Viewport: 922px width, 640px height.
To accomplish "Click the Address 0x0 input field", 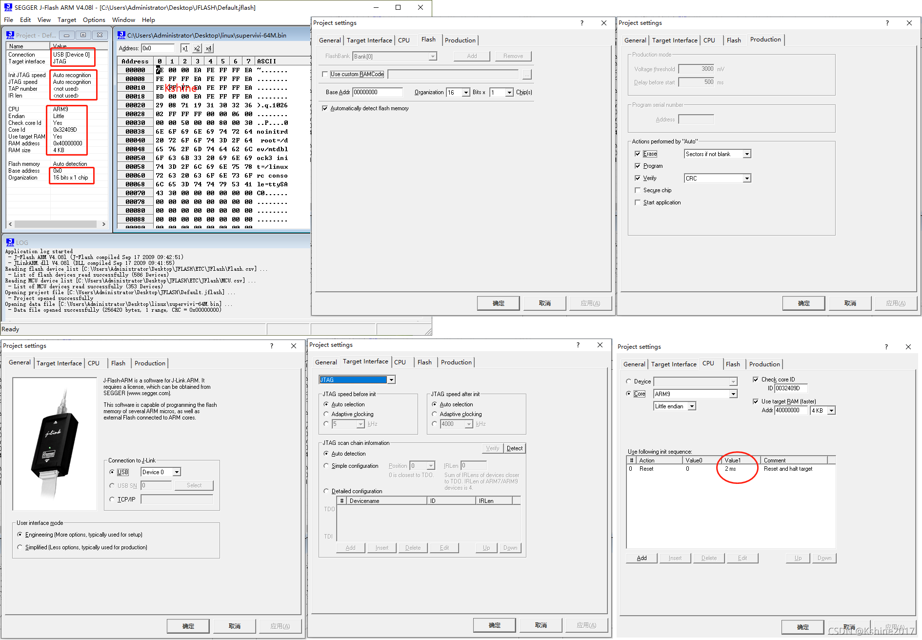I will (x=158, y=48).
